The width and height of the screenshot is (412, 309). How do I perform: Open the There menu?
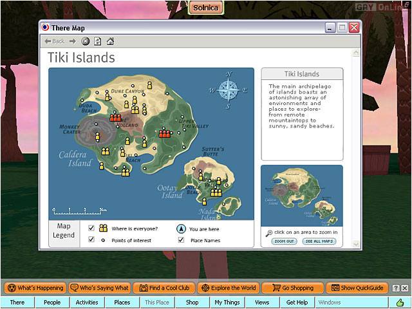17,303
